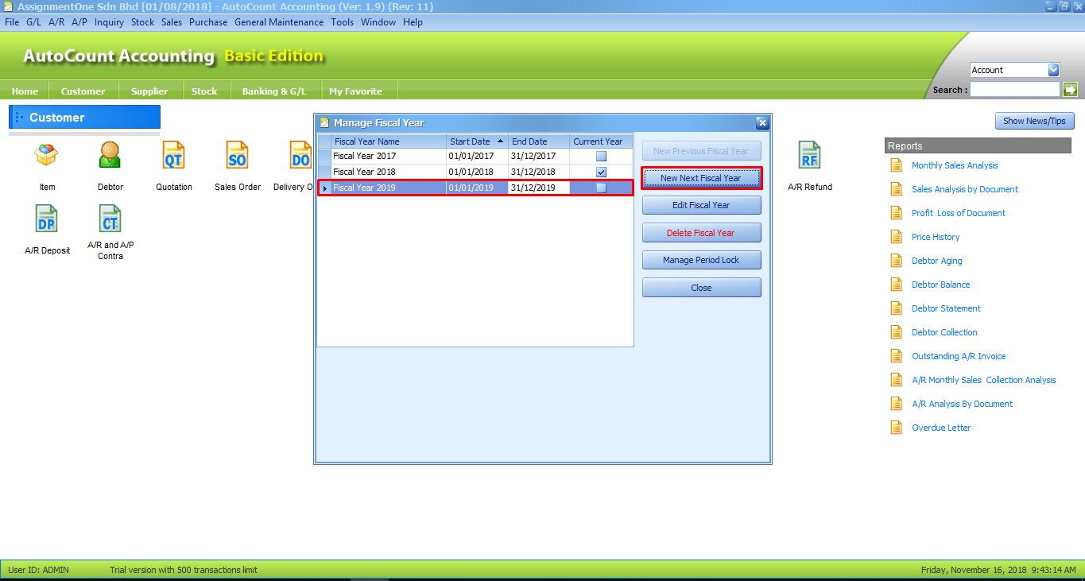
Task: Click the 01/01/2018 start date cell
Action: pos(477,172)
